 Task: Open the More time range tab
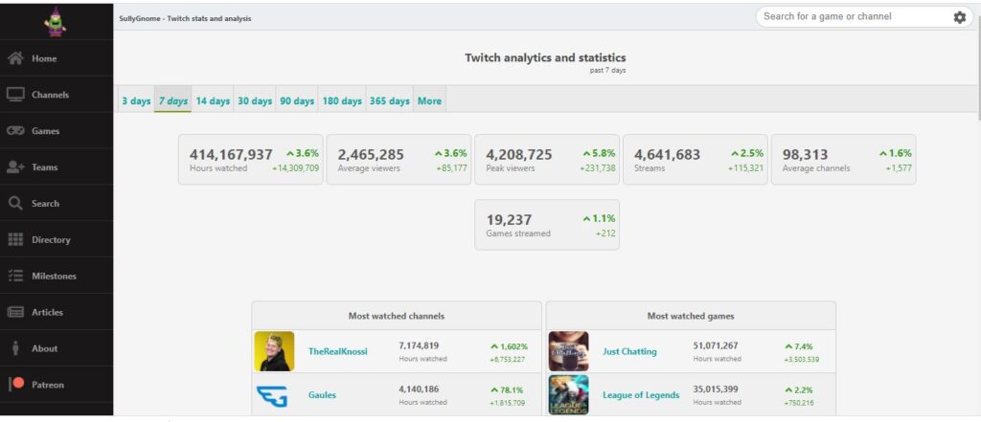429,100
